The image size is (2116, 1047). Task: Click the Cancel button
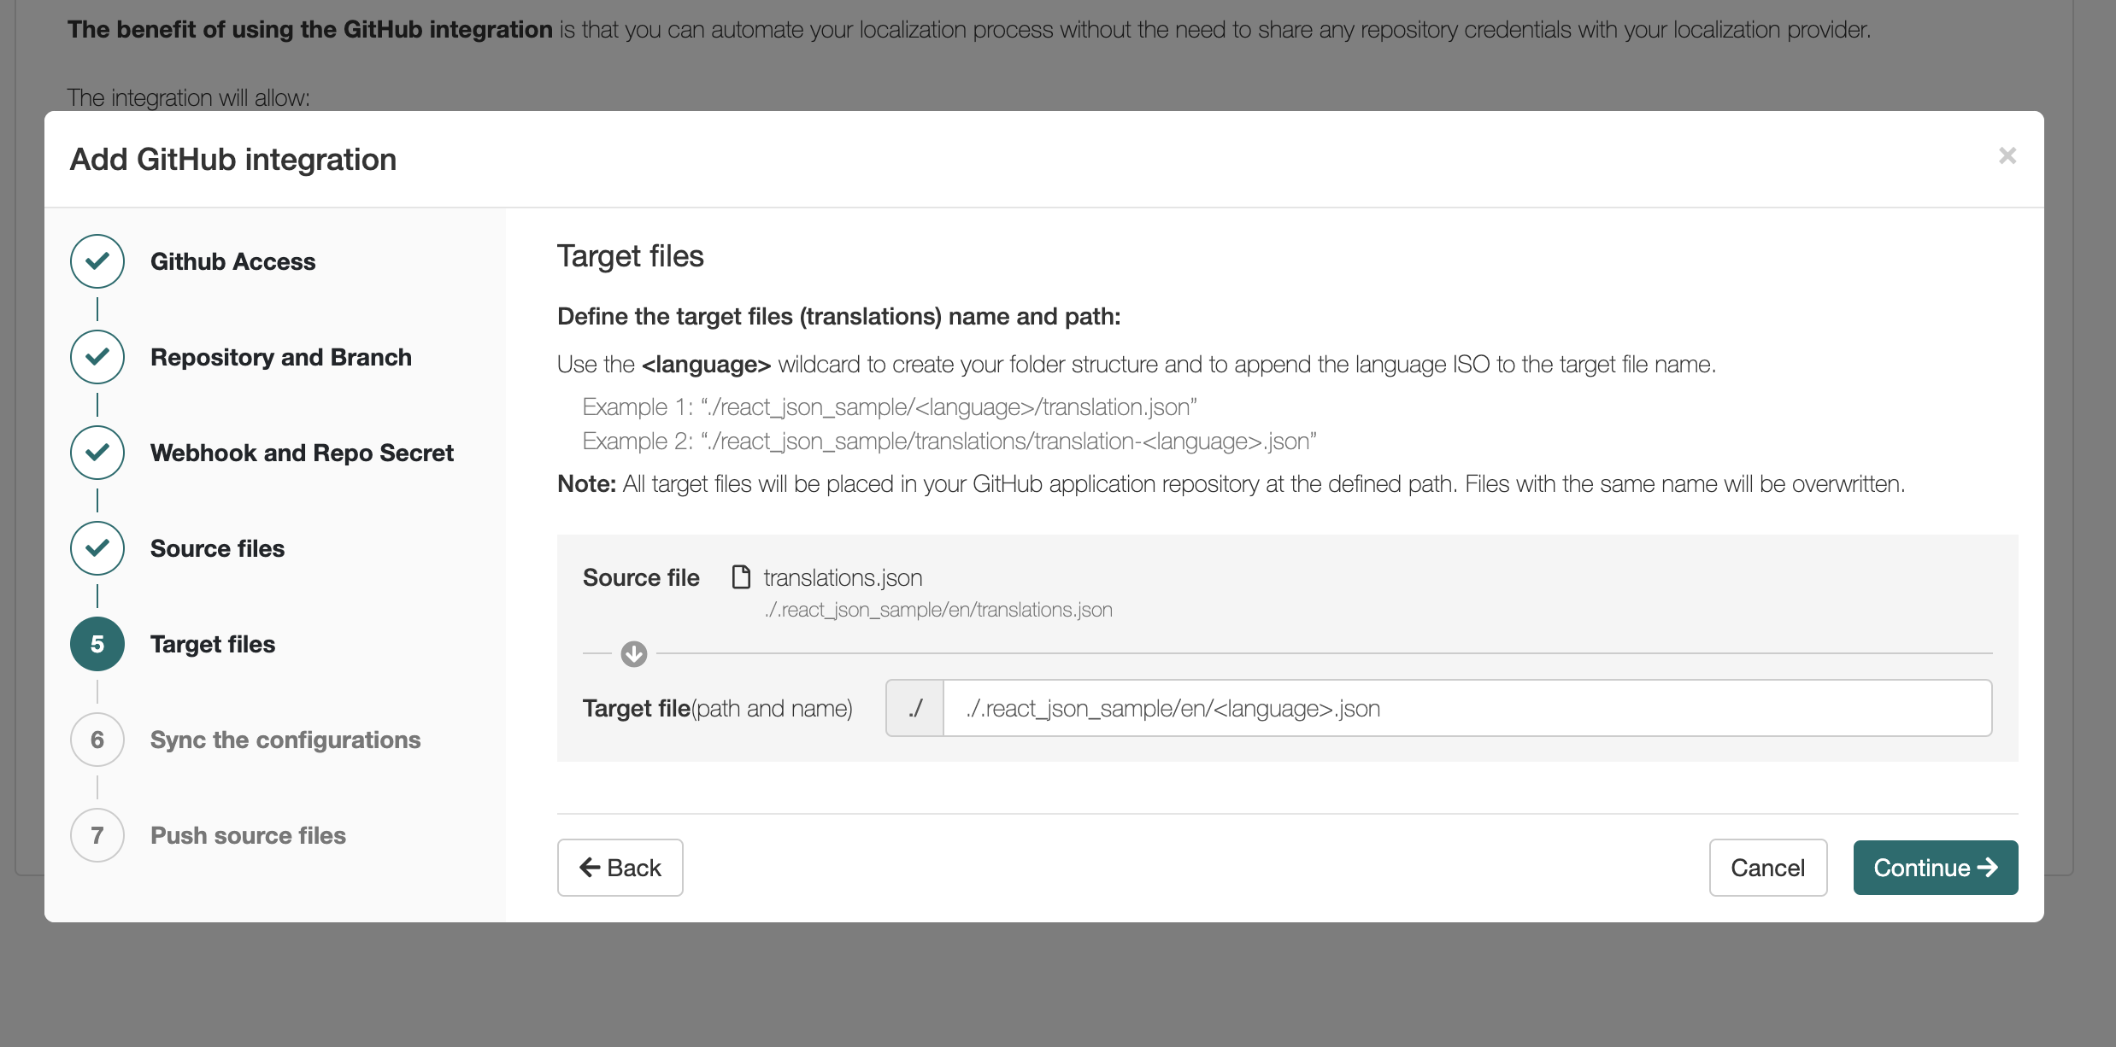pos(1768,868)
